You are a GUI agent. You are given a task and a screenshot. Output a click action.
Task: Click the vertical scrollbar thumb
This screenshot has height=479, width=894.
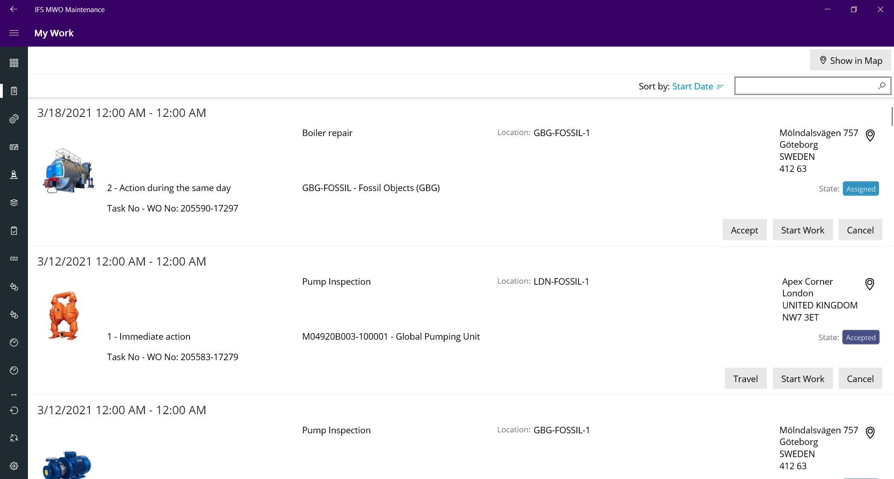tap(892, 116)
